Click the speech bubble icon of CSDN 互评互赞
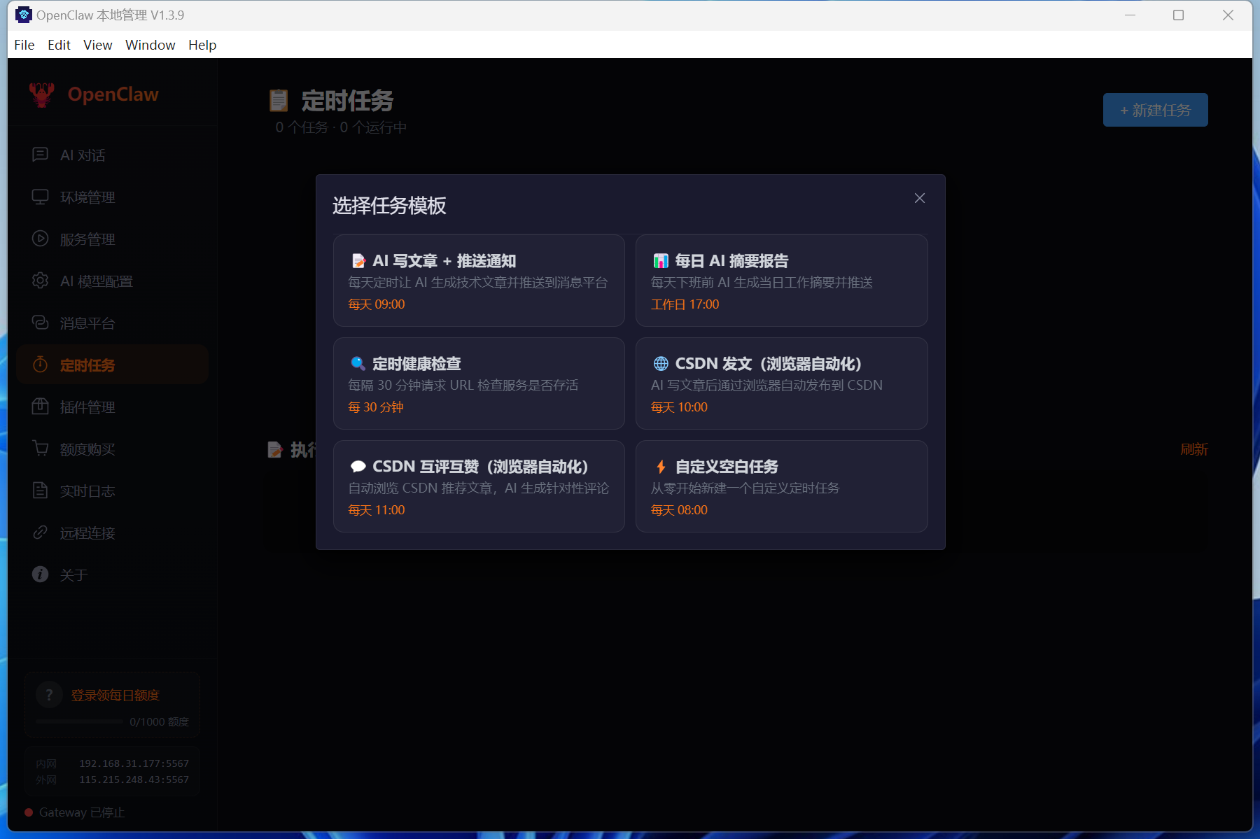Viewport: 1260px width, 839px height. point(358,467)
